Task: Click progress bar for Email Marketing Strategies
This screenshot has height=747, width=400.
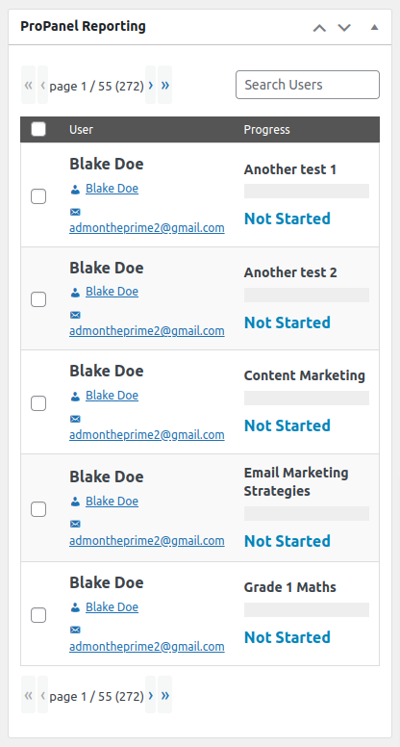Action: 307,514
